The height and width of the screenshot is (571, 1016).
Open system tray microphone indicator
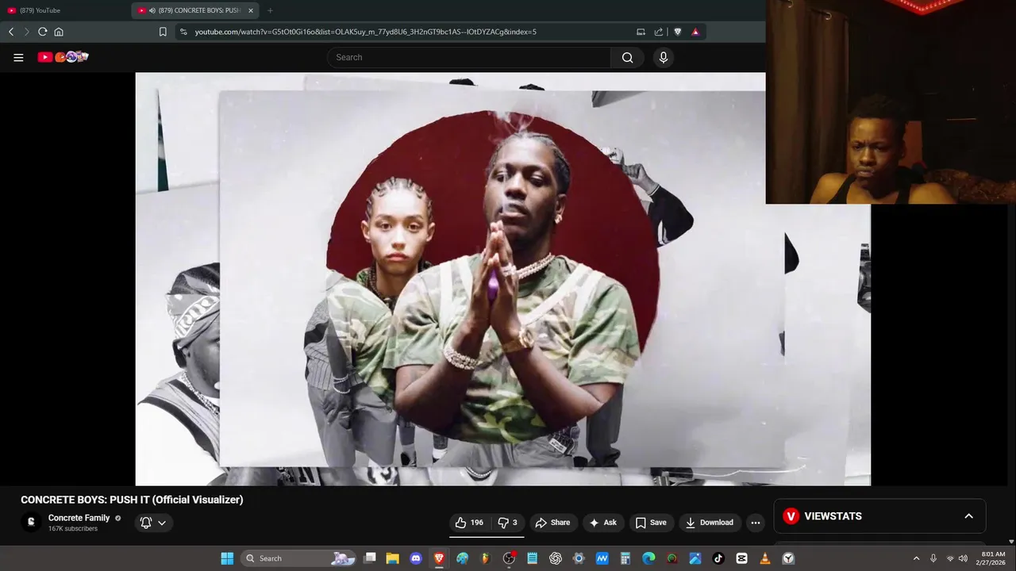(933, 558)
